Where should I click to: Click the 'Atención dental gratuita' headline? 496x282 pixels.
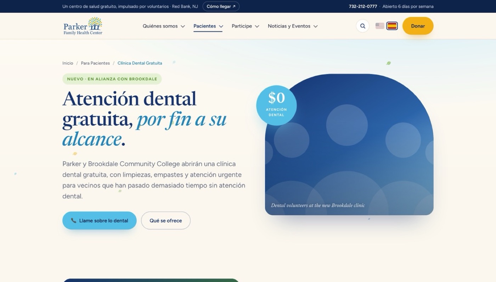point(144,119)
